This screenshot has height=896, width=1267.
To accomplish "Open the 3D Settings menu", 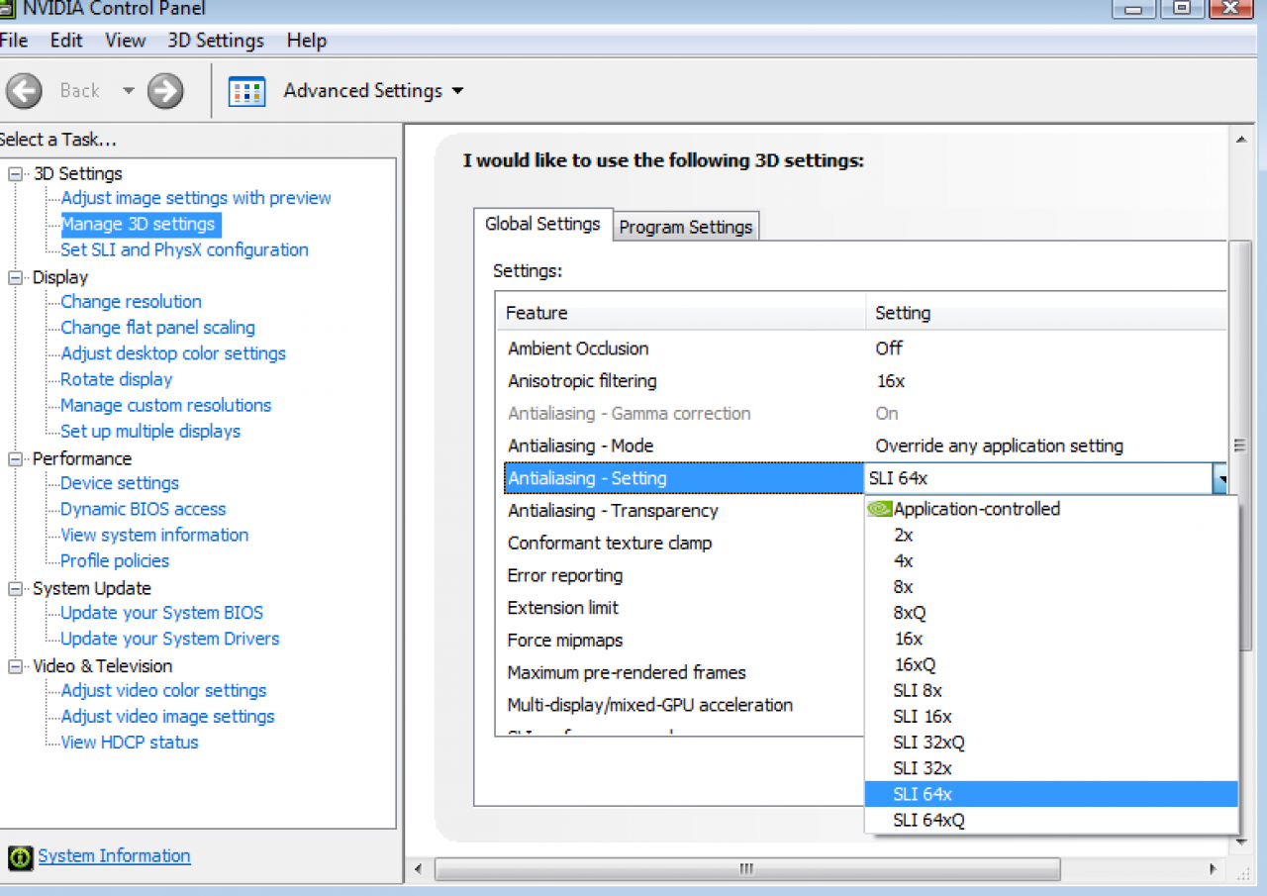I will [216, 41].
